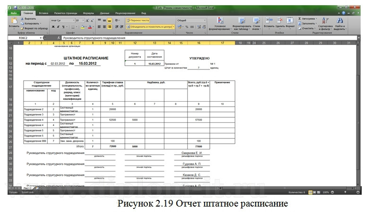Select the Лист1 sheet tab

(x=27, y=188)
